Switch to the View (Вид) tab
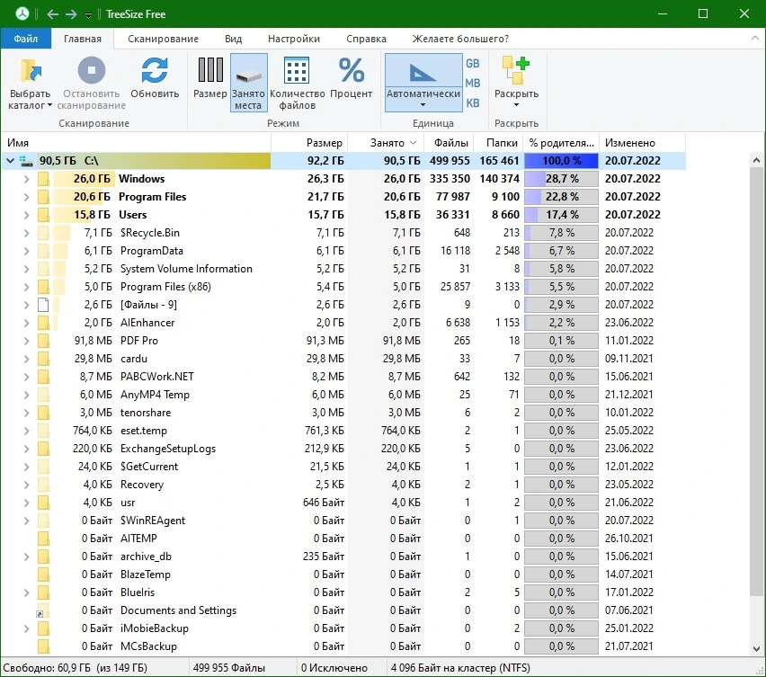The height and width of the screenshot is (677, 766). pyautogui.click(x=233, y=39)
